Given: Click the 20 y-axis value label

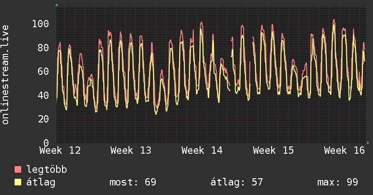Looking at the screenshot, I should pos(43,119).
